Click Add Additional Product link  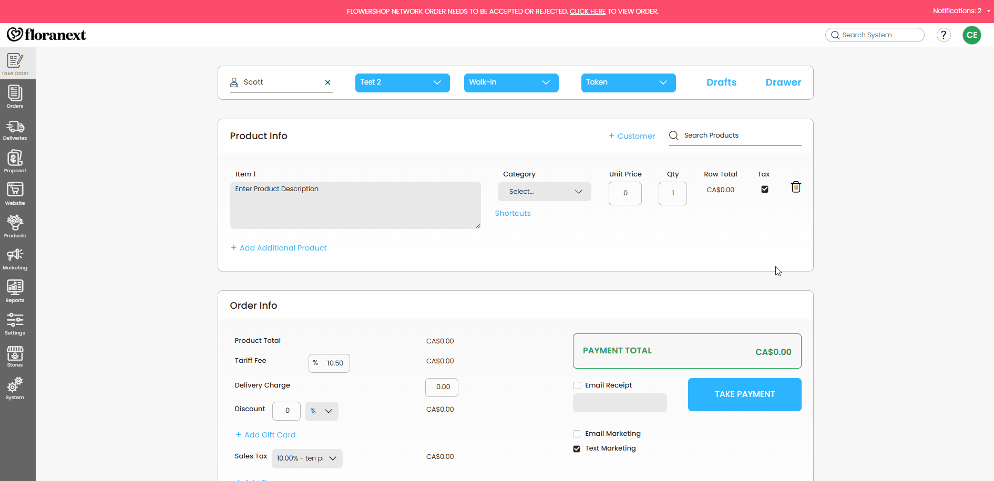tap(283, 248)
